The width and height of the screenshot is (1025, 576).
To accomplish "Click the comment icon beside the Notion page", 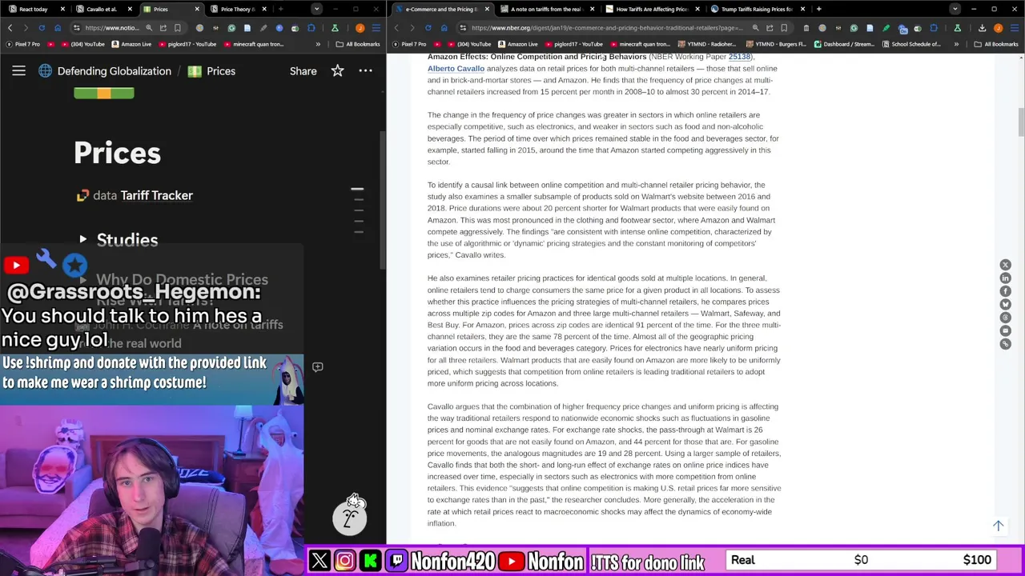I will (x=318, y=367).
